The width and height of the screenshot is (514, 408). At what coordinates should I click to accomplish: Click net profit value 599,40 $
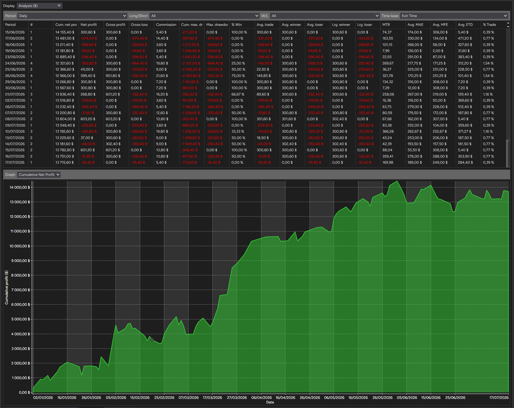(88, 76)
